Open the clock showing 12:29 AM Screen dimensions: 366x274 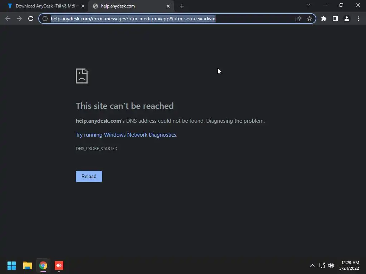click(x=349, y=265)
